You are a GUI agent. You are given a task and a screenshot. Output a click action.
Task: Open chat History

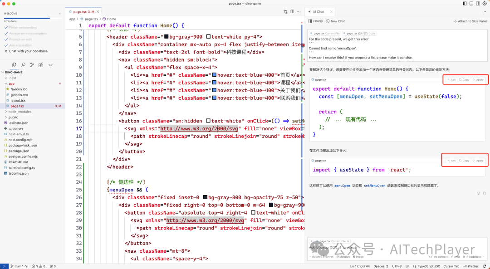point(315,21)
